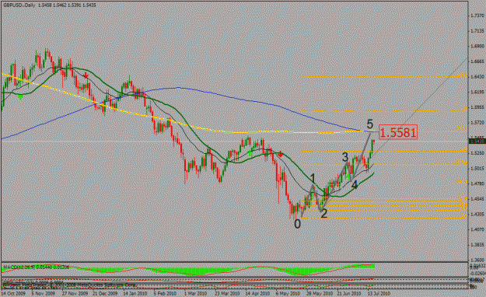Select the wave label 2
The image size is (486, 297).
(324, 214)
